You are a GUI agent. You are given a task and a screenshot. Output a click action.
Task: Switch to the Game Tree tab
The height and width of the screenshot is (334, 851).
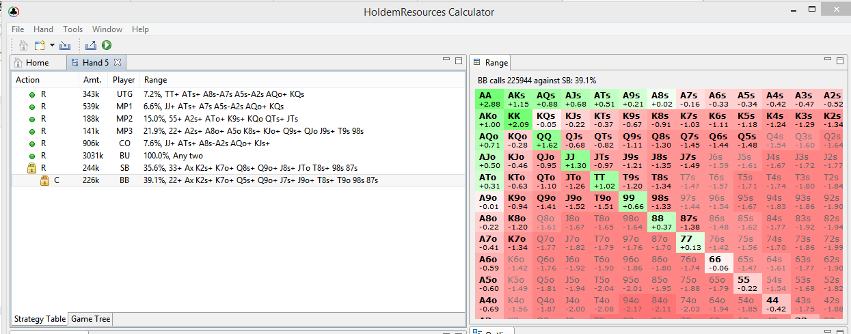[90, 319]
